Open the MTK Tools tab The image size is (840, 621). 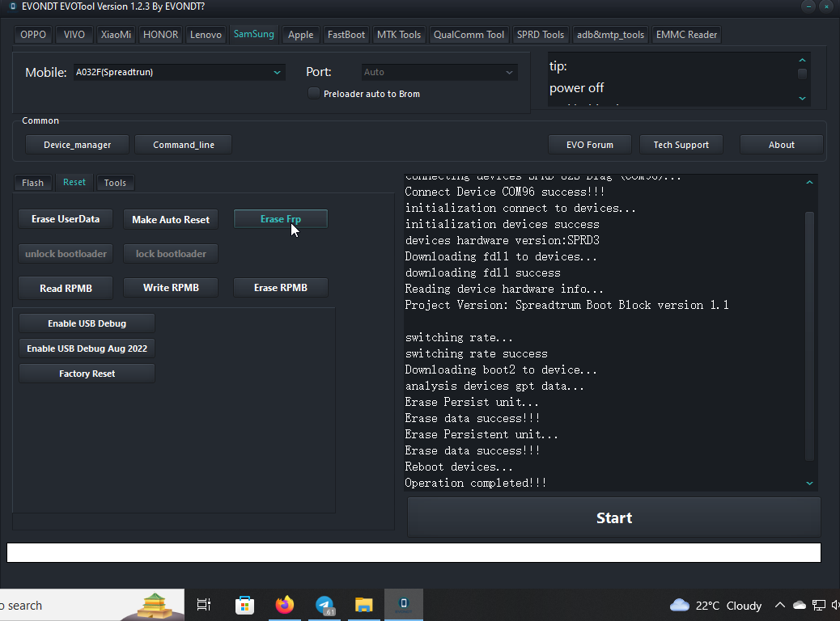(399, 35)
